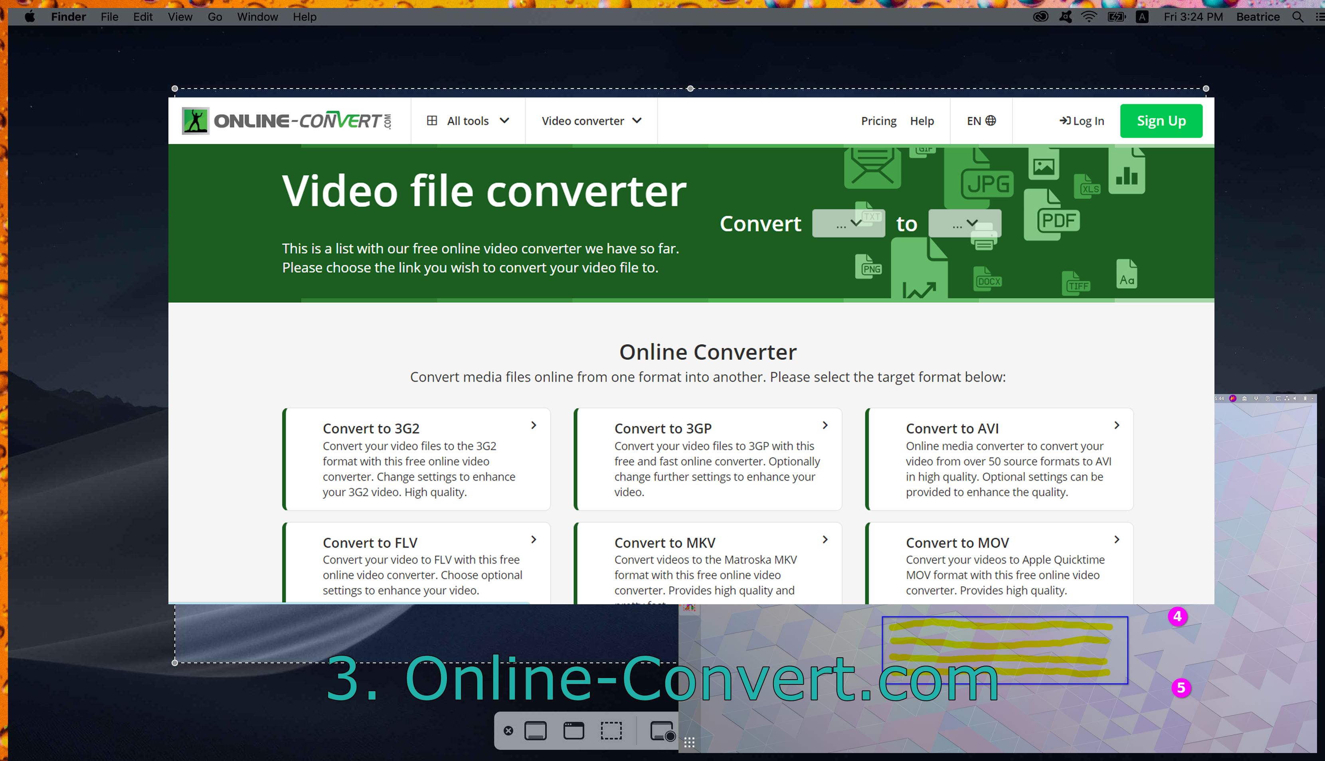Viewport: 1325px width, 761px height.
Task: Click the battery charging status icon
Action: click(1116, 17)
